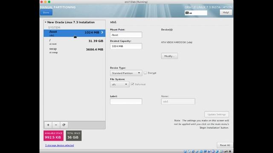Click the plus icon to add mount point
273x153 pixels.
coord(48,125)
